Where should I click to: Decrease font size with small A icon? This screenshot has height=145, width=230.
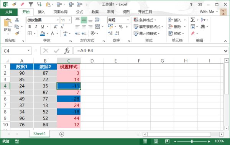(62, 27)
